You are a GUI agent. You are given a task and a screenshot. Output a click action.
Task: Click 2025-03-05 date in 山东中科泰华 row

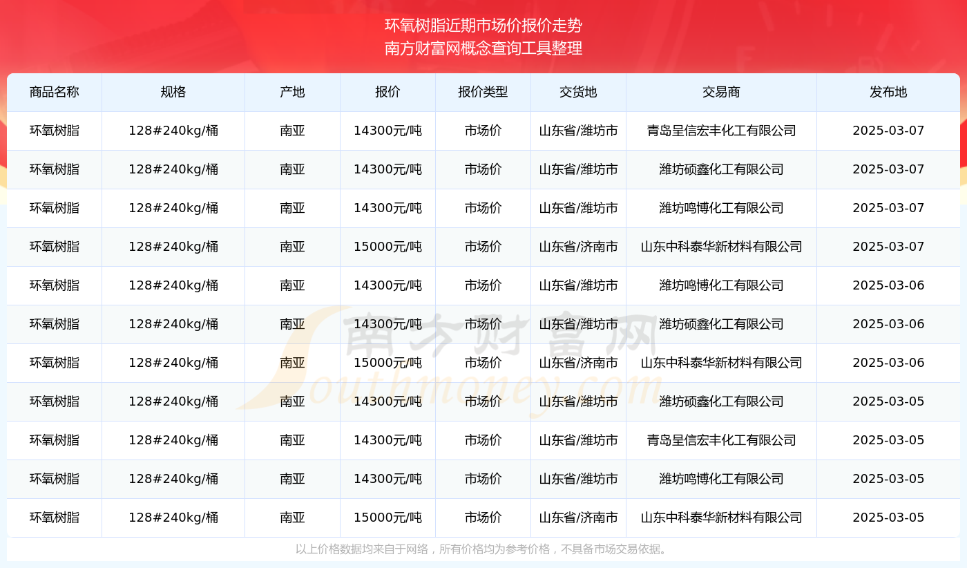click(888, 518)
